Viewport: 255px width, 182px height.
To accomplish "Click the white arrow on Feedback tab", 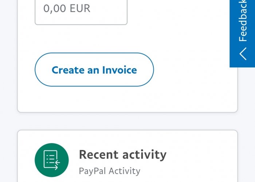I will (243, 54).
